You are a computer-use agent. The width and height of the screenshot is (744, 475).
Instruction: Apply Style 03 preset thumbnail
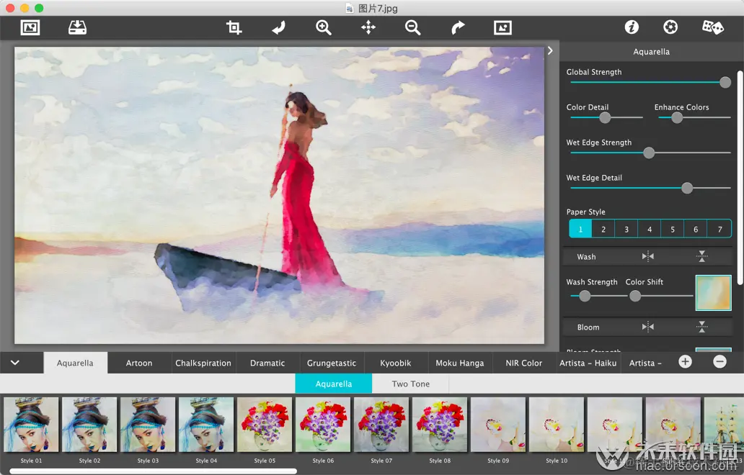(x=148, y=425)
